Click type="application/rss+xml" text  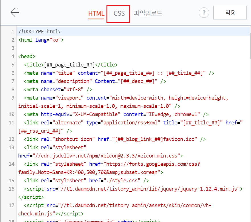coord(123,123)
